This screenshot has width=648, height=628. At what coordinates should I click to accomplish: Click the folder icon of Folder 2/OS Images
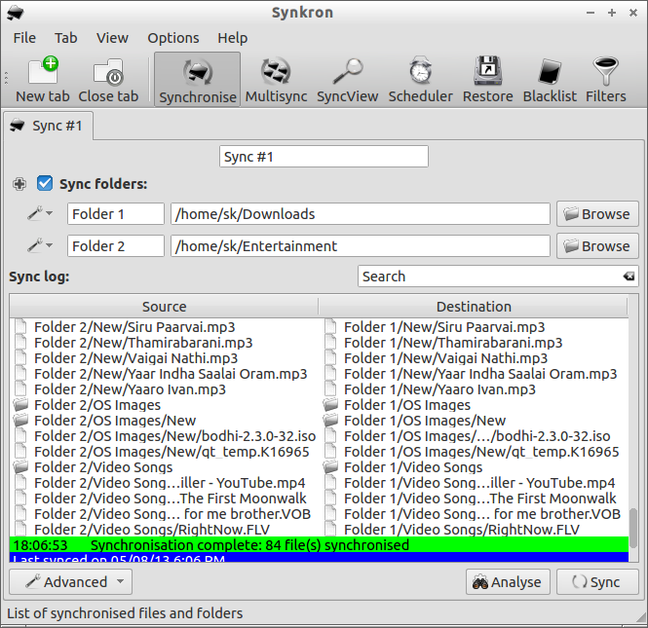pyautogui.click(x=20, y=405)
